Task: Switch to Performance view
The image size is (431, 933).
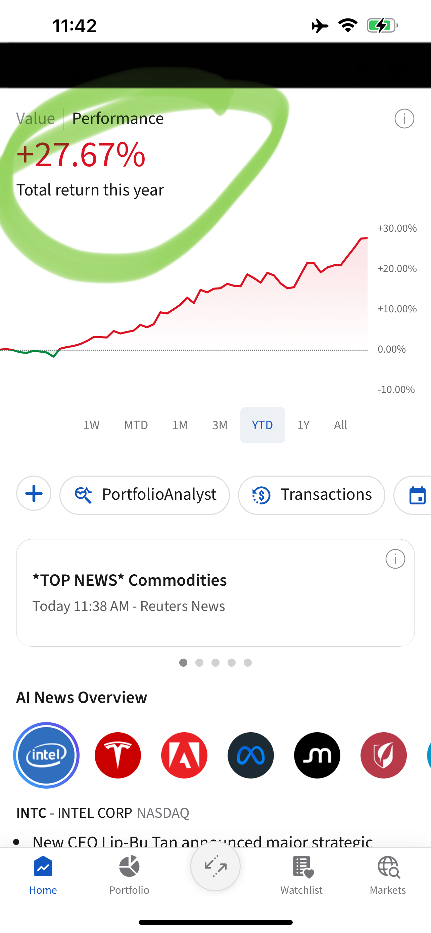Action: (x=117, y=119)
